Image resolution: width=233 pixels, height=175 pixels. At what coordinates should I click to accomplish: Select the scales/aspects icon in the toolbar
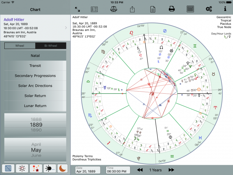pos(113,9)
